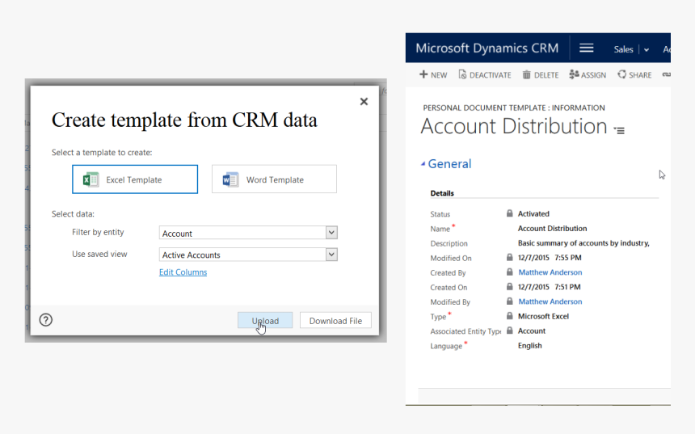Viewport: 695px width, 434px height.
Task: Expand the chevron next to Sales
Action: (x=647, y=49)
